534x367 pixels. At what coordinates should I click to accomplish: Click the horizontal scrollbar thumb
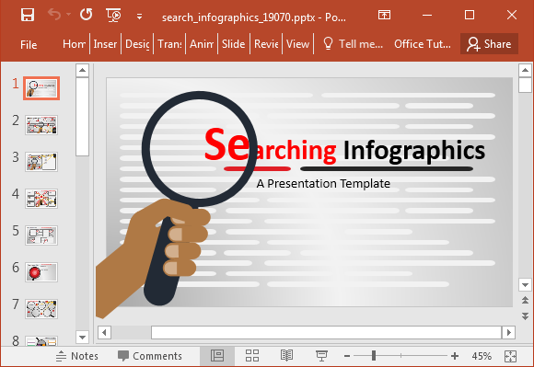tap(327, 332)
